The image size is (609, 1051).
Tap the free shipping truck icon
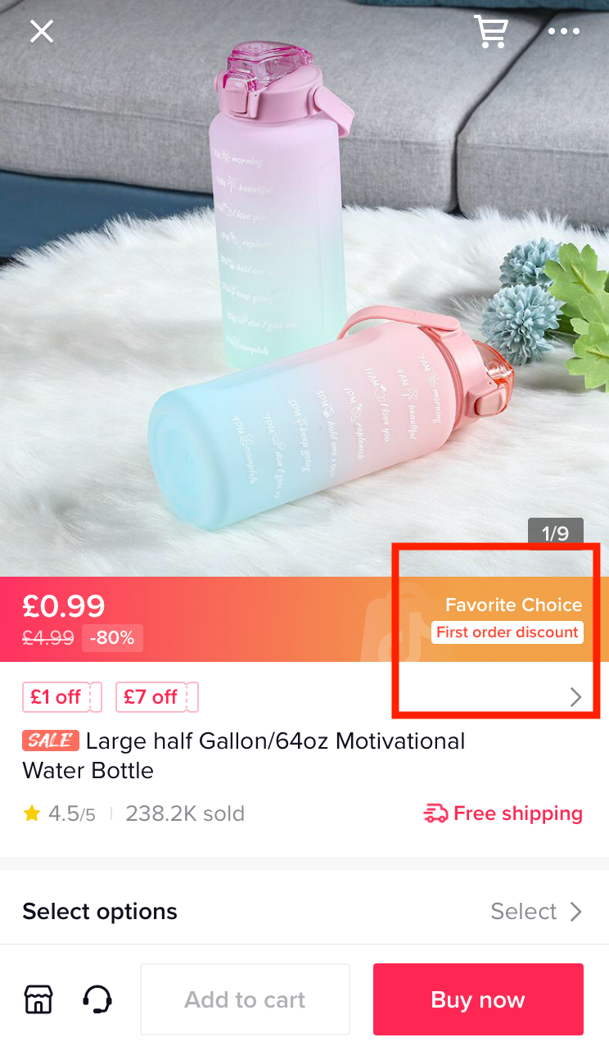click(435, 813)
